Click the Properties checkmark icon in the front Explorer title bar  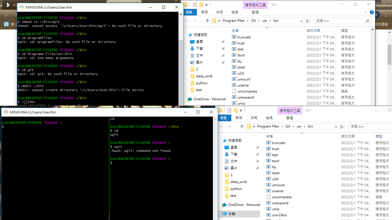click(x=229, y=110)
